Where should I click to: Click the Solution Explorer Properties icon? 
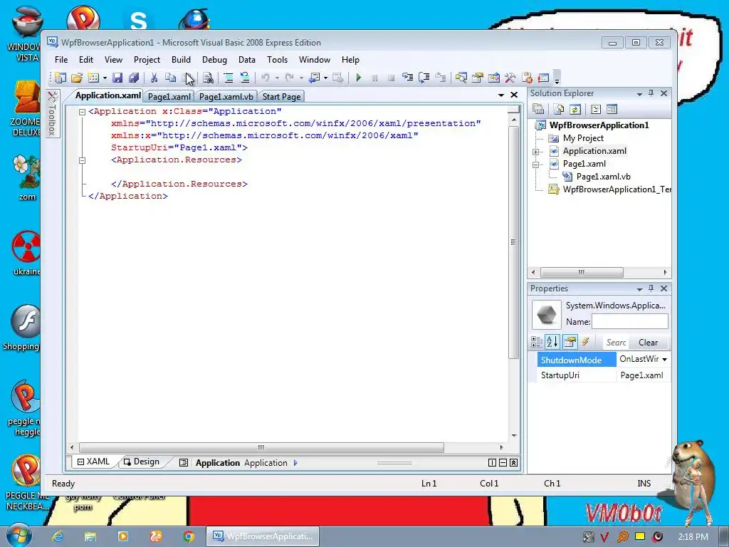click(538, 109)
